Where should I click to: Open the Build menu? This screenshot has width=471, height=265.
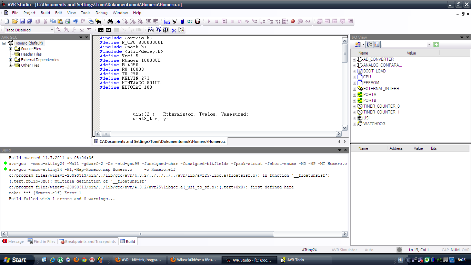point(45,13)
